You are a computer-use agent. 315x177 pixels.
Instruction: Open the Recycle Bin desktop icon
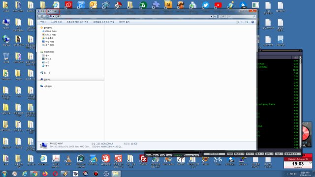(x=6, y=57)
